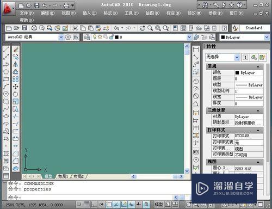272x209 pixels.
Task: Click the Save diskette icon in standard toolbar
Action: pyautogui.click(x=24, y=28)
